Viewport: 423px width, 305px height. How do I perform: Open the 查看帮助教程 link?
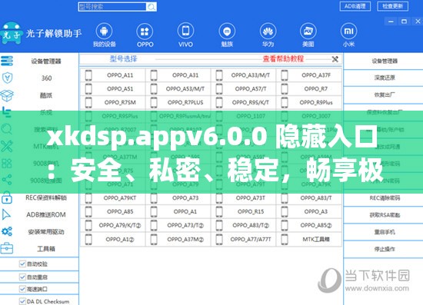[283, 58]
